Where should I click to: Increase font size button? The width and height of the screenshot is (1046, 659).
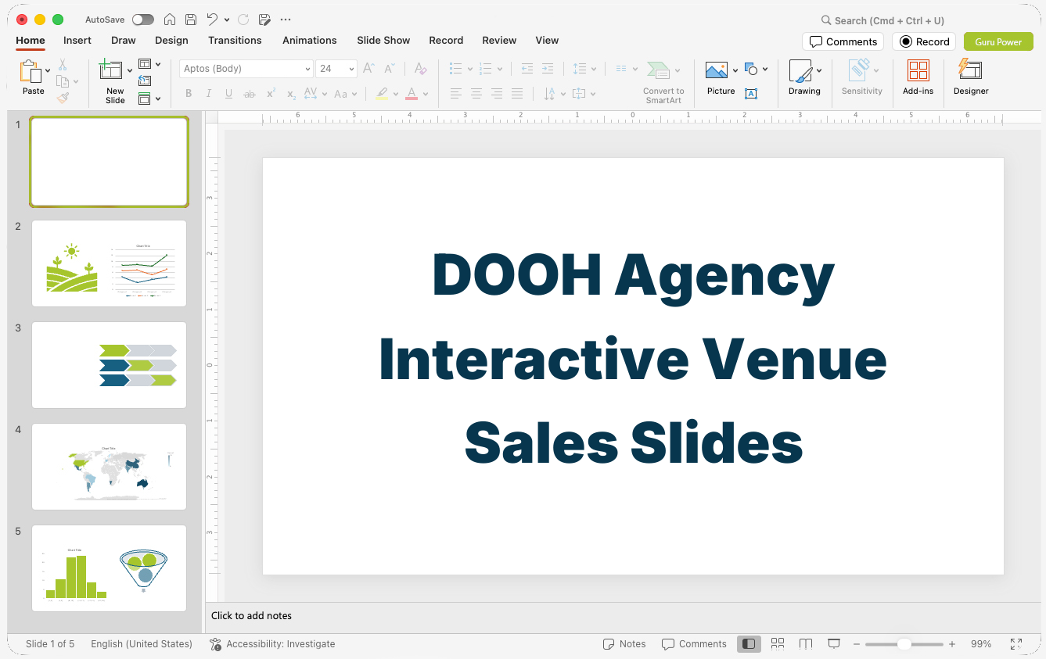pyautogui.click(x=369, y=69)
